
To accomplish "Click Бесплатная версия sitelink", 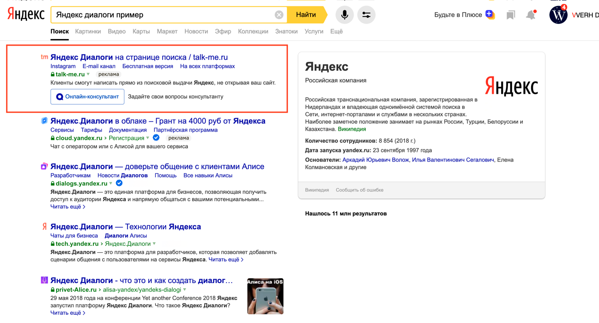I will 148,66.
